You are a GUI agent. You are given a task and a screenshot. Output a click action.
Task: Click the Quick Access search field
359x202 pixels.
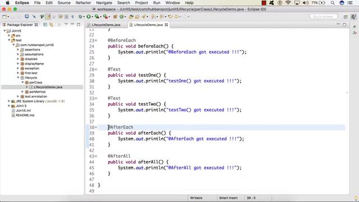(x=324, y=16)
